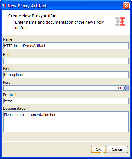This screenshot has width=132, height=159.
Task: Decrease the Port value with the down arrow
Action: coord(126,89)
